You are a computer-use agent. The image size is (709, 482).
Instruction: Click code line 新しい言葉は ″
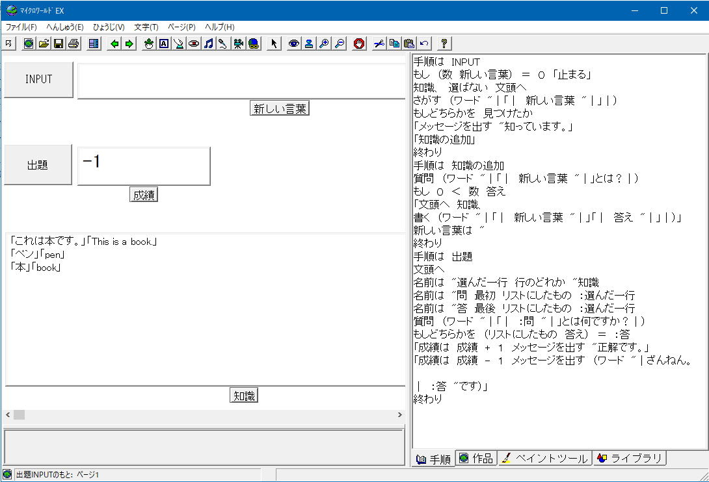click(x=449, y=231)
